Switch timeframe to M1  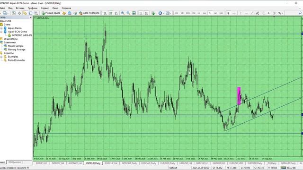point(177,13)
